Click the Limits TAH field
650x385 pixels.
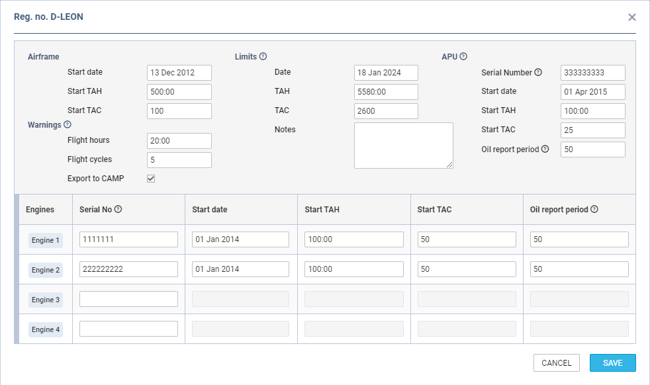click(x=386, y=91)
